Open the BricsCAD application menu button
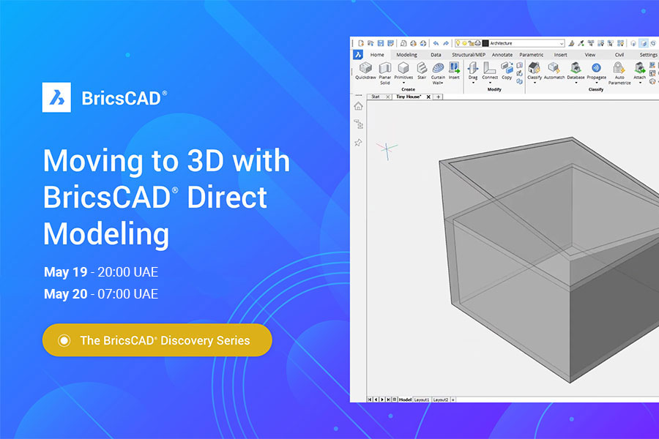Screen dimensions: 659x439 pyautogui.click(x=357, y=55)
